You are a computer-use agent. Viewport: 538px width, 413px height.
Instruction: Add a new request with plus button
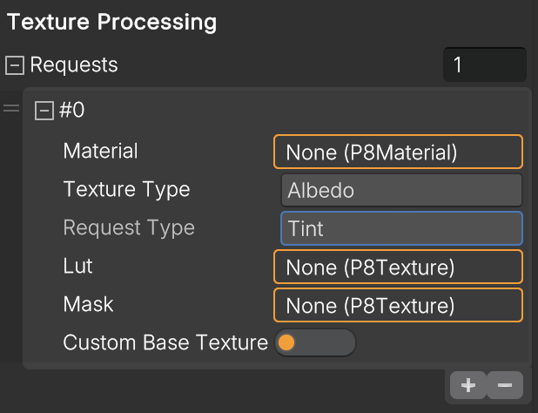point(468,385)
